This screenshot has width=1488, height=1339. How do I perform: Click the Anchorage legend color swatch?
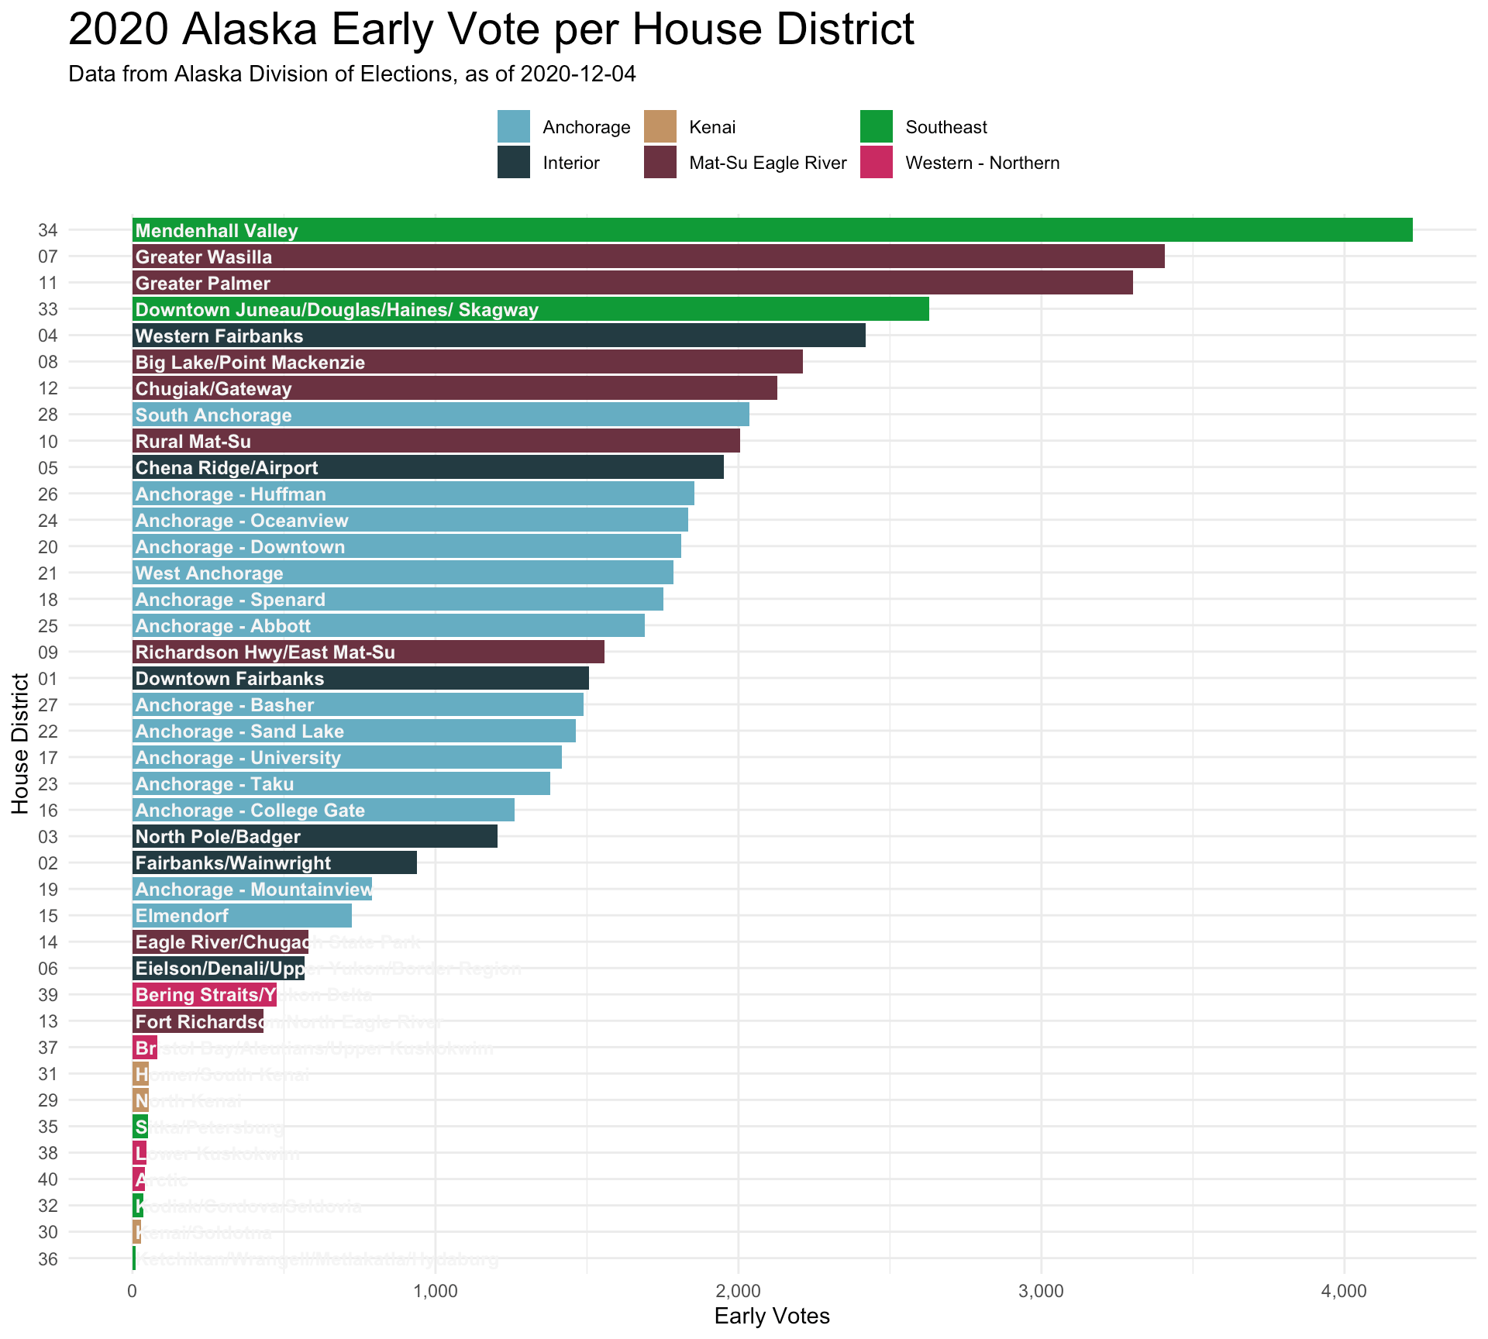pos(514,127)
